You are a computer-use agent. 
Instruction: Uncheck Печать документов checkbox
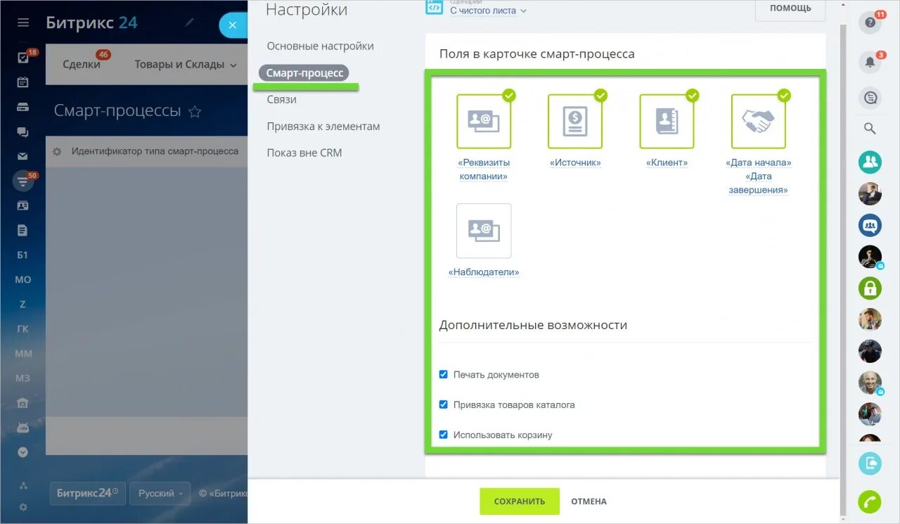pyautogui.click(x=443, y=374)
